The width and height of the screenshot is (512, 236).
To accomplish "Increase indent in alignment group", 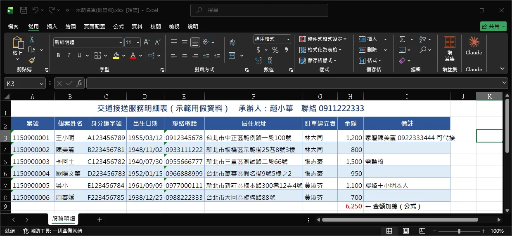I will coord(217,56).
